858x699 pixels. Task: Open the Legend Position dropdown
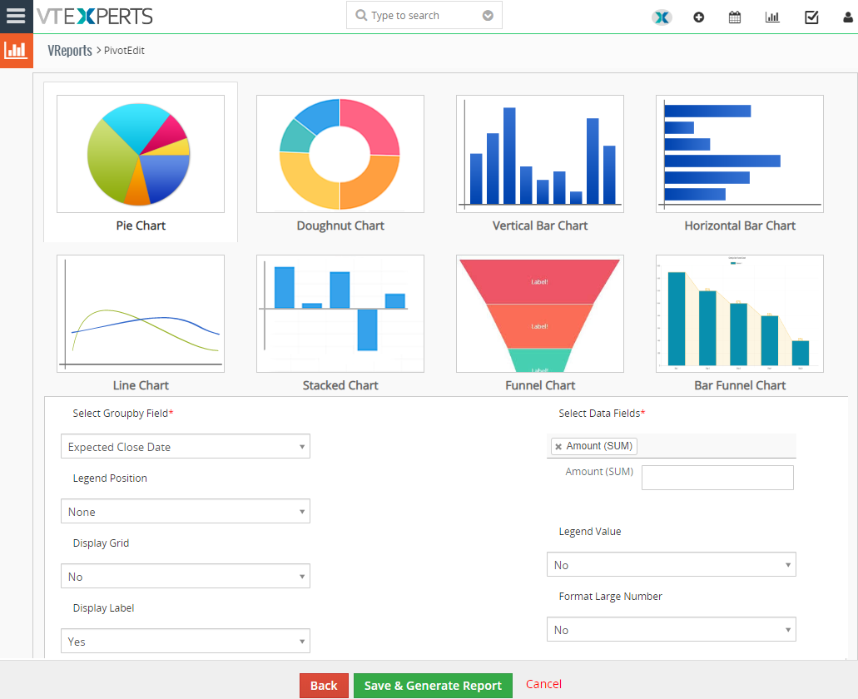(185, 511)
